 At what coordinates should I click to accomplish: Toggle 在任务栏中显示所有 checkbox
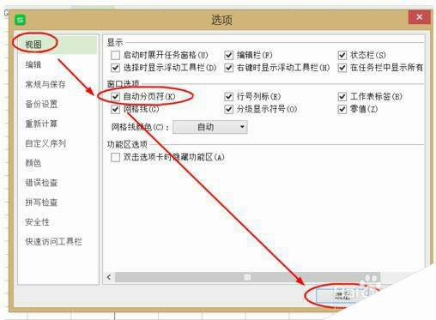[342, 68]
